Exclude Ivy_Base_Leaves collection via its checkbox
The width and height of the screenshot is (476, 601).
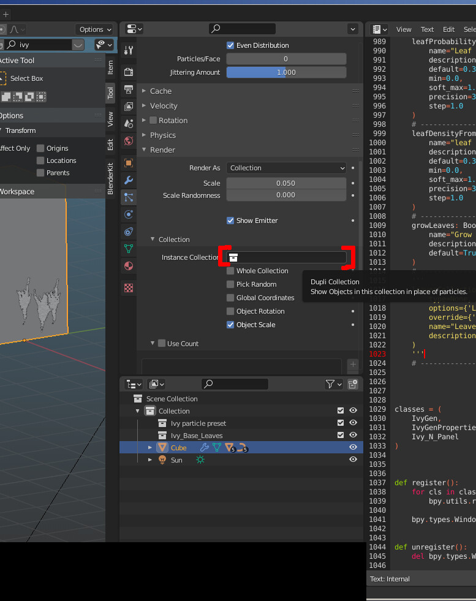pos(341,435)
